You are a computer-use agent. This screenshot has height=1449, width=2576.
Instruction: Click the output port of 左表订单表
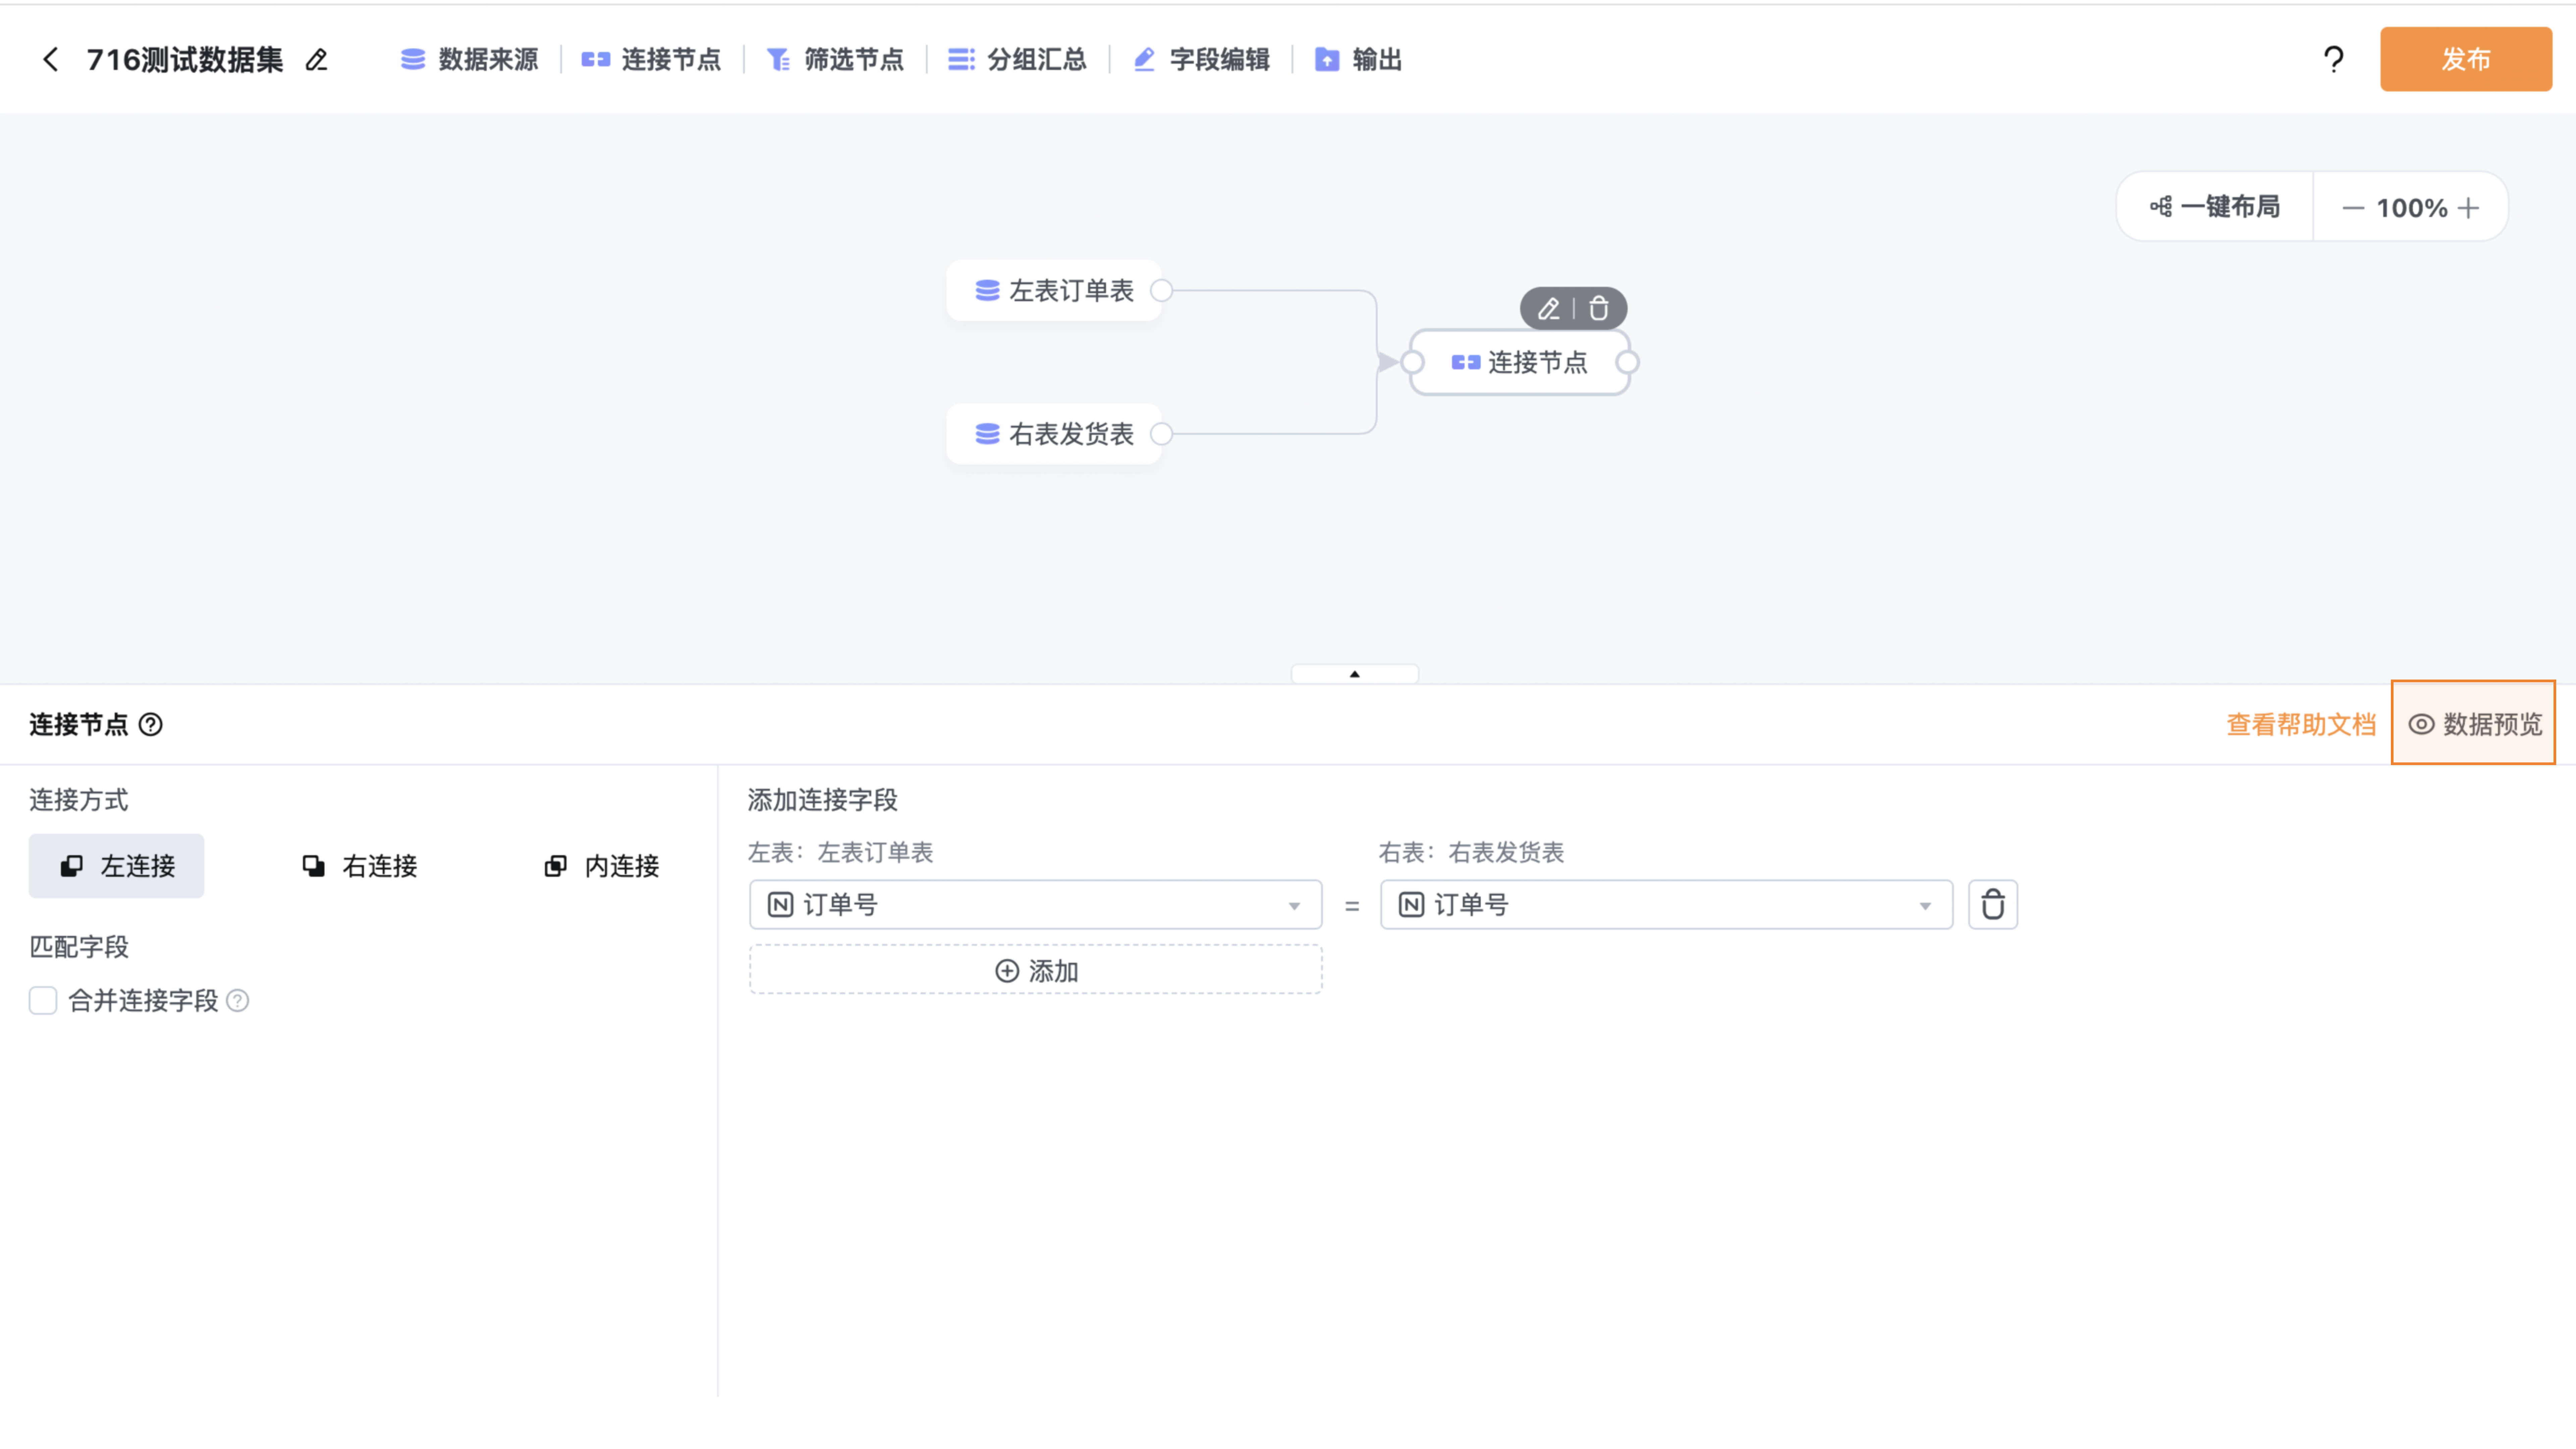coord(1161,291)
